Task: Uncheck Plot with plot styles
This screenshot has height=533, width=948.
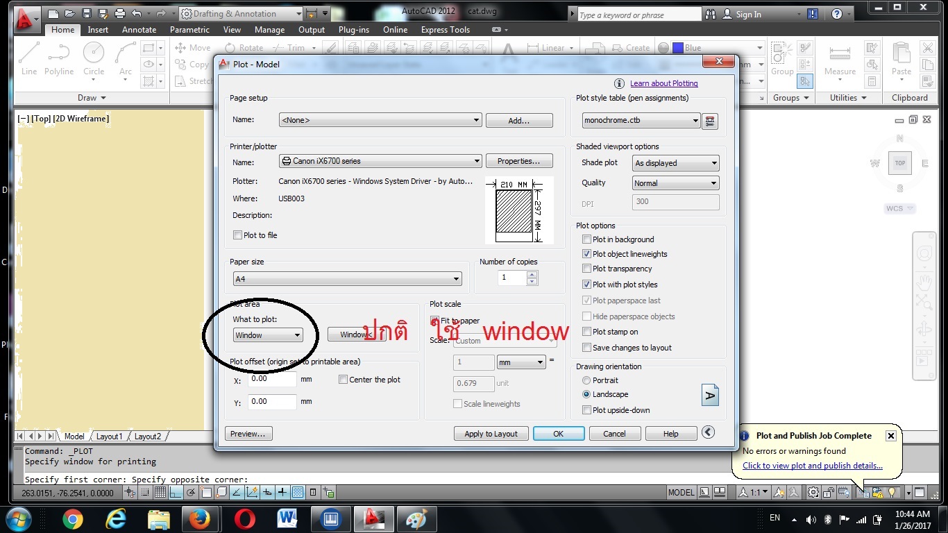Action: coord(586,285)
